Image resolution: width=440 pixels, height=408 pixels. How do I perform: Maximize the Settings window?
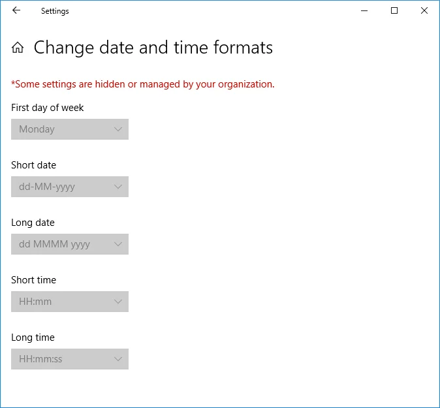point(394,10)
